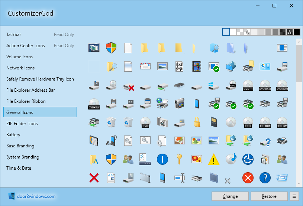Switch to Network Icons category
Screen dimensions: 303x206
click(x=40, y=68)
